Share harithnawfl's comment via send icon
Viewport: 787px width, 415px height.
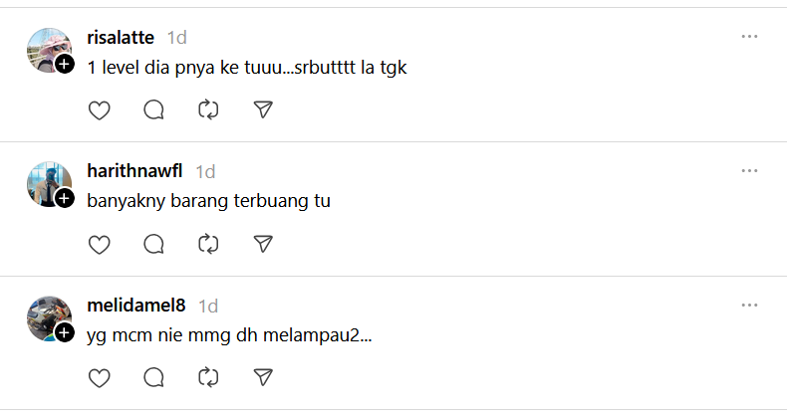coord(263,244)
